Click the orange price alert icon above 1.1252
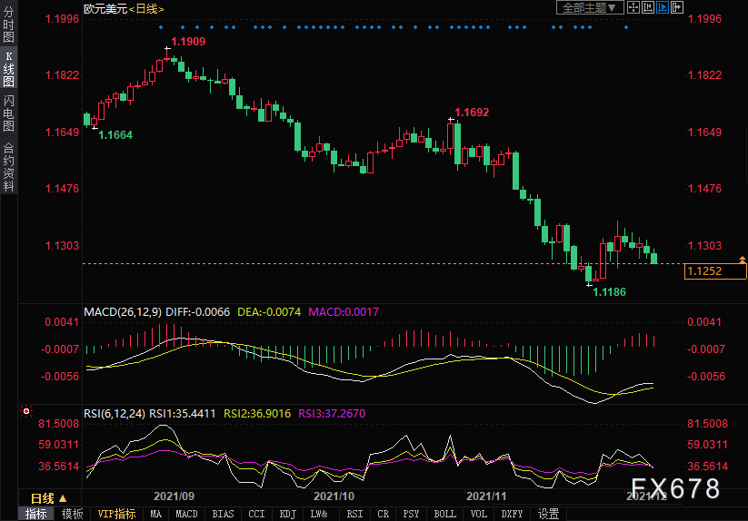This screenshot has height=521, width=748. [x=741, y=260]
